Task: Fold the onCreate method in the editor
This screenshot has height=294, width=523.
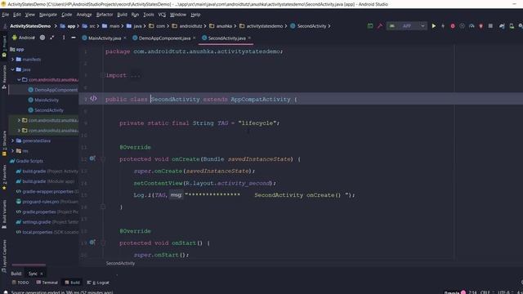Action: (103, 159)
